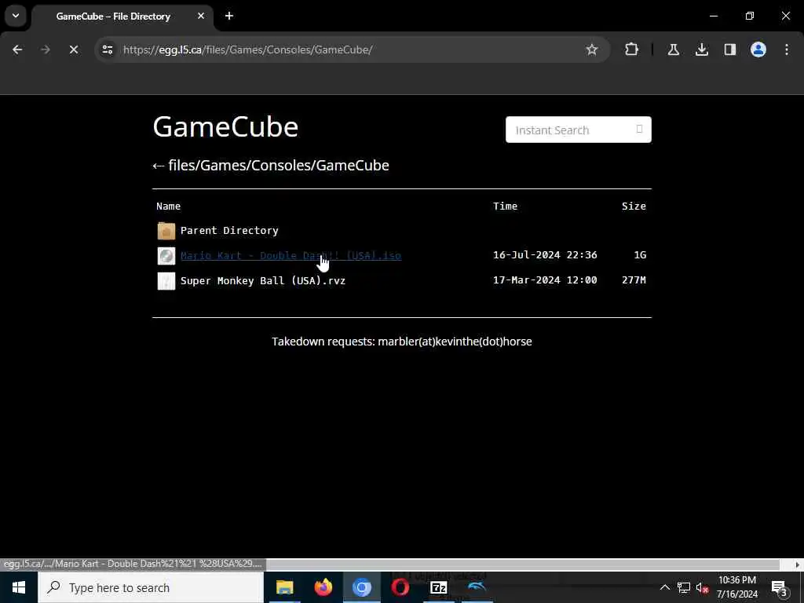Click the GameCube page heading

pos(225,126)
